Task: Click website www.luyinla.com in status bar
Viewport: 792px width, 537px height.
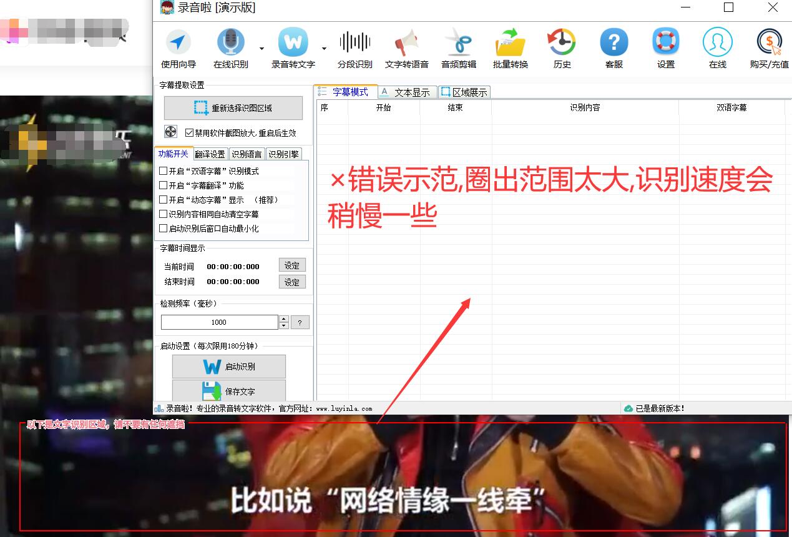Action: coord(344,409)
